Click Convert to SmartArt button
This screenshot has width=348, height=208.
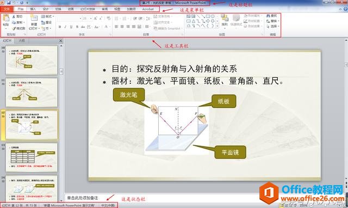click(168, 28)
